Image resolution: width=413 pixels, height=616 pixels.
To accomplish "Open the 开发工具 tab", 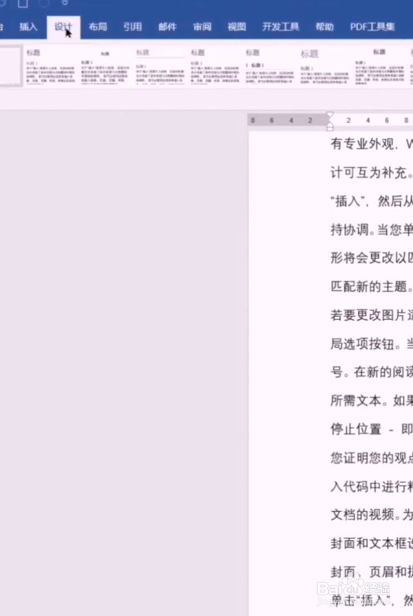I will 281,26.
